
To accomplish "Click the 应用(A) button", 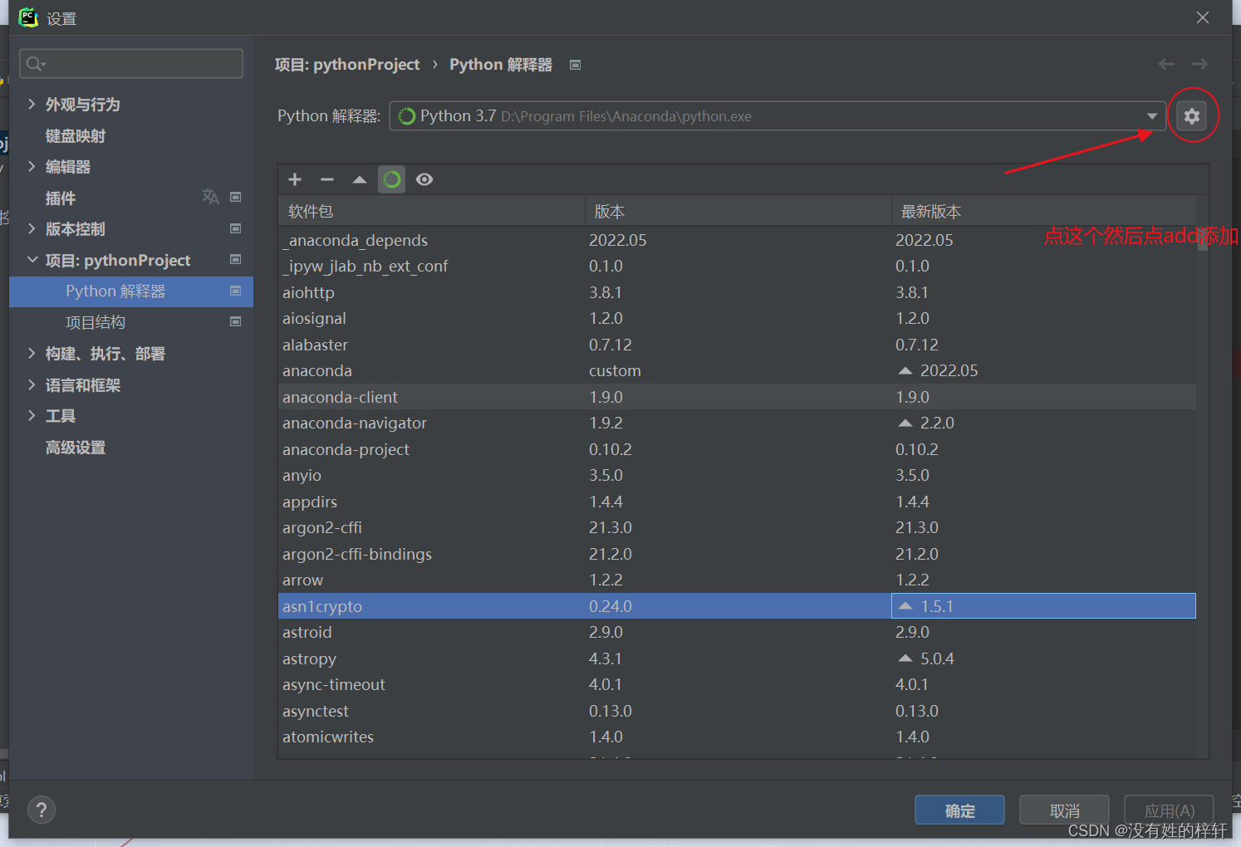I will tap(1169, 810).
